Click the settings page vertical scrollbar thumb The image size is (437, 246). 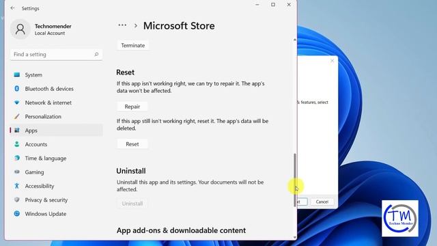[295, 180]
